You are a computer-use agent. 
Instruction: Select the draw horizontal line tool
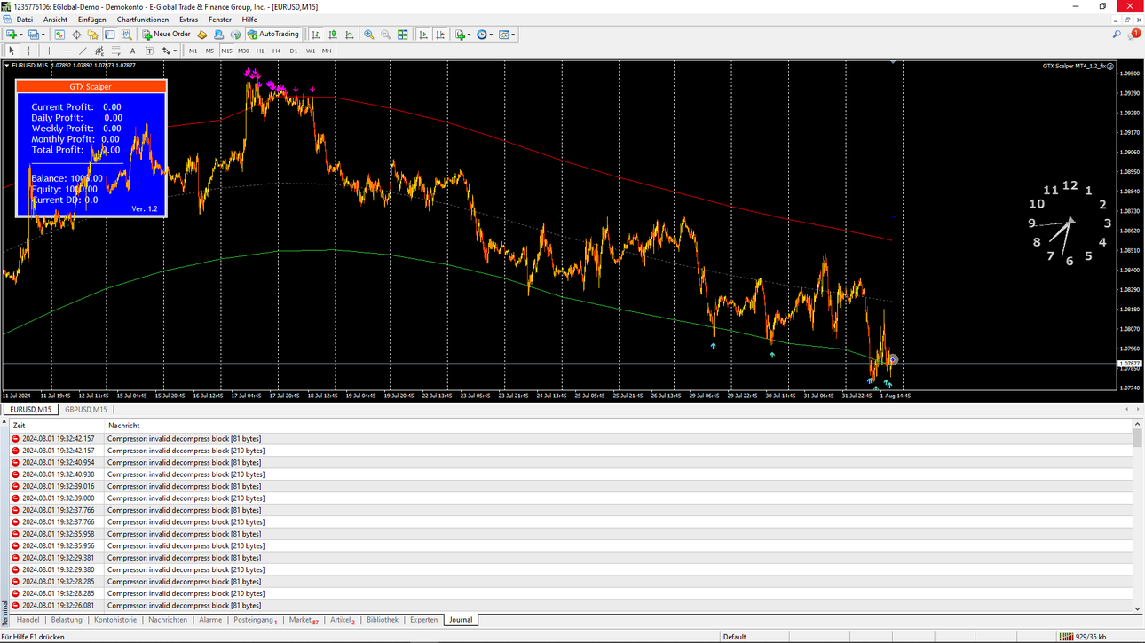(x=66, y=51)
